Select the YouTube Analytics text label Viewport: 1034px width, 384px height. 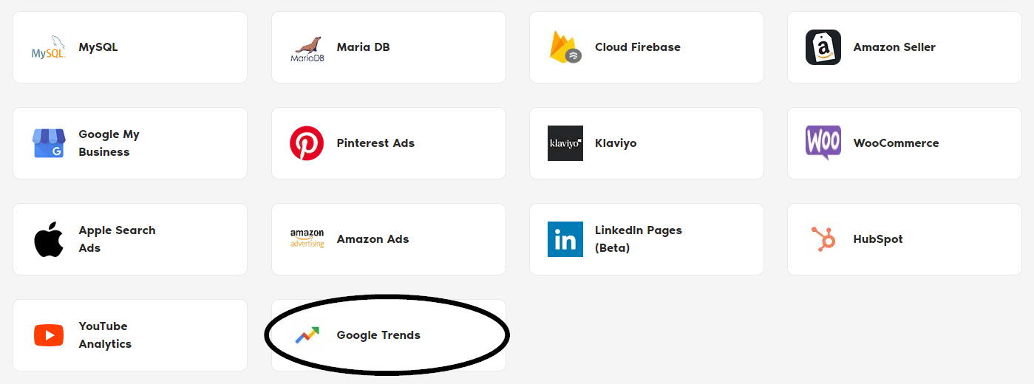[105, 335]
